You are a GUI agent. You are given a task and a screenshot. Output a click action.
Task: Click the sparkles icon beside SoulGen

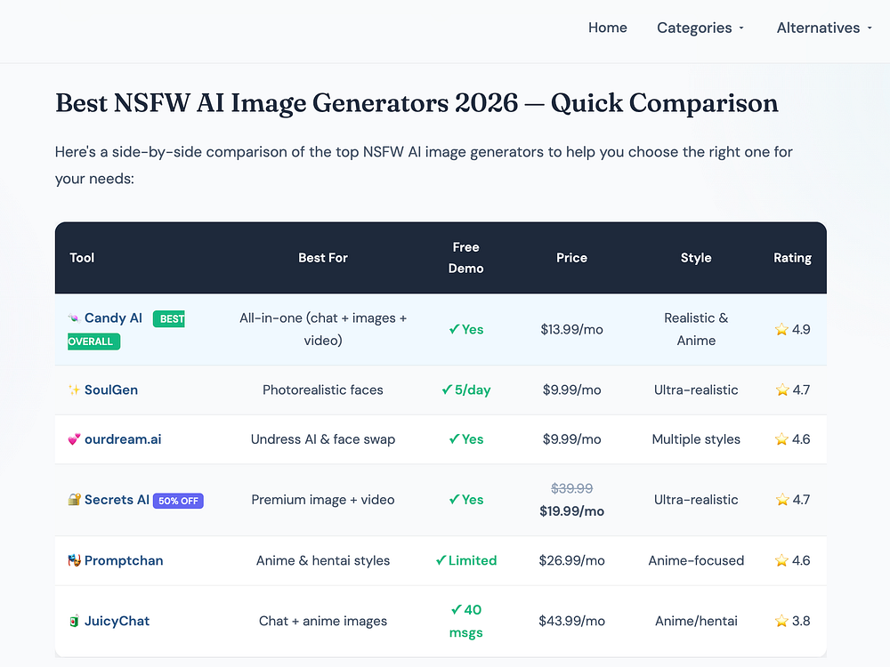coord(74,390)
